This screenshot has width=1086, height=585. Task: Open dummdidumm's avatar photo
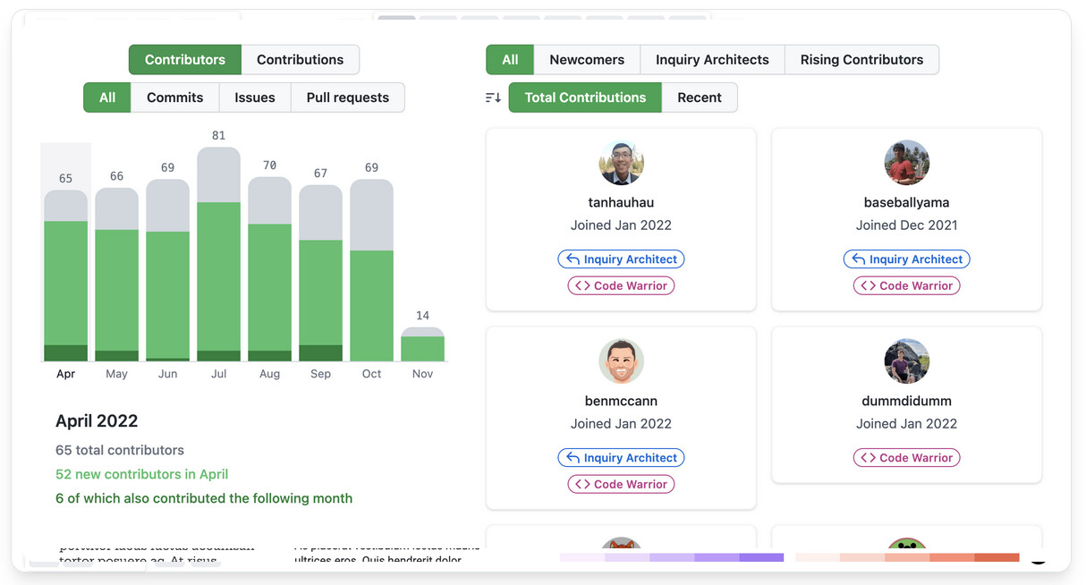906,361
